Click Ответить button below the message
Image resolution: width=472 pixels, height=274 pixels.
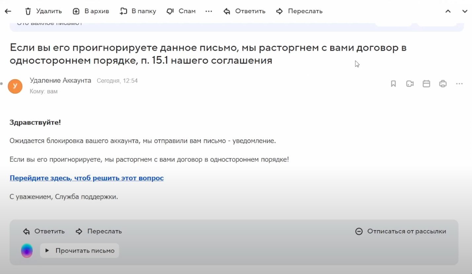[x=44, y=231]
